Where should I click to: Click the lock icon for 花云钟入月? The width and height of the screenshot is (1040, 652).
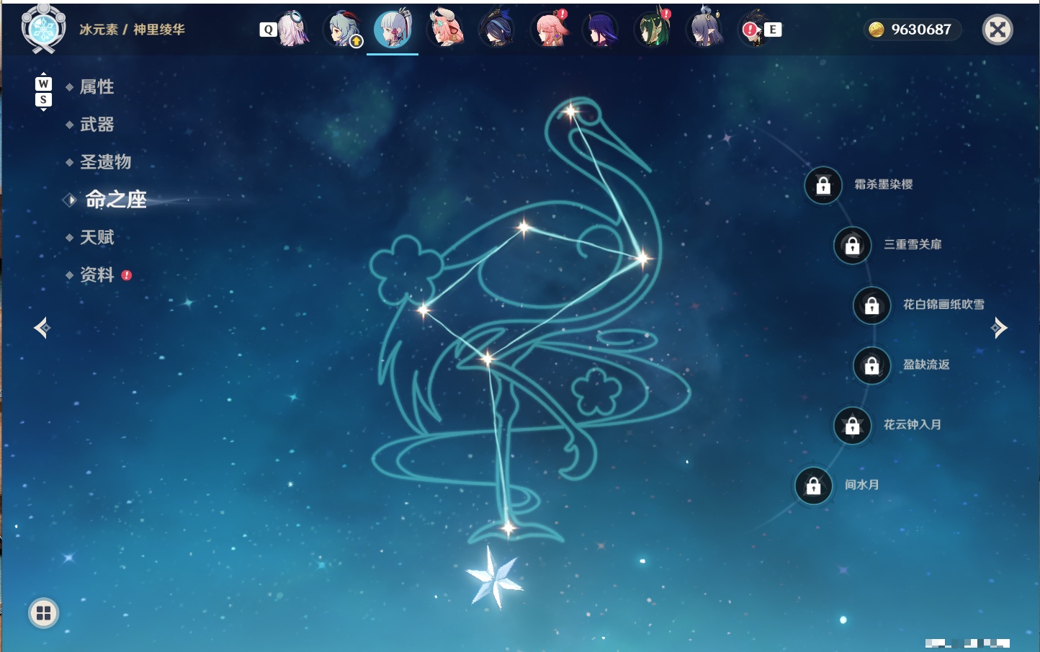(852, 425)
